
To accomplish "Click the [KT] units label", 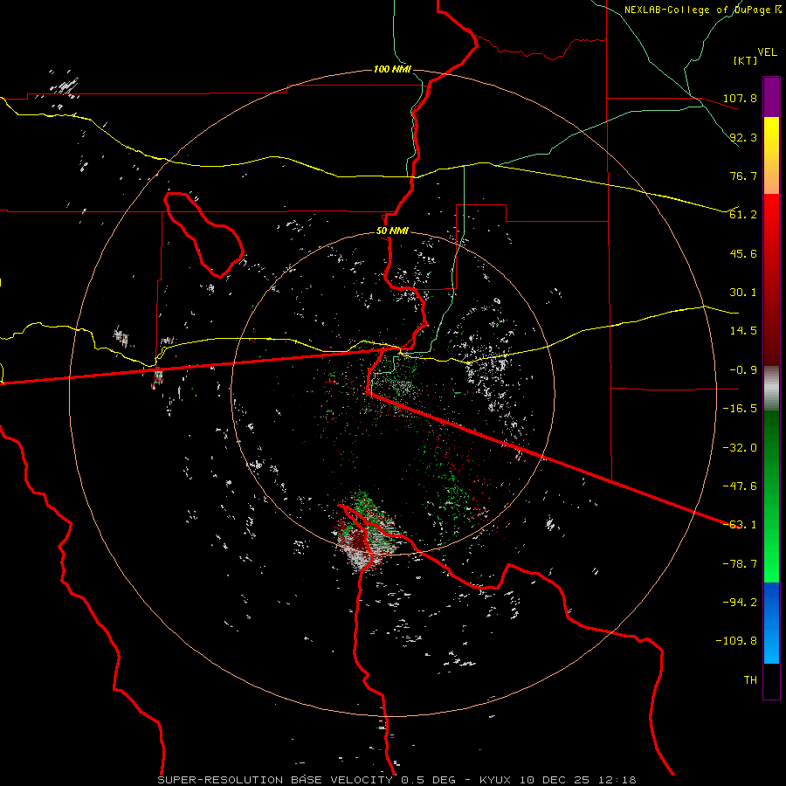I will coord(746,60).
